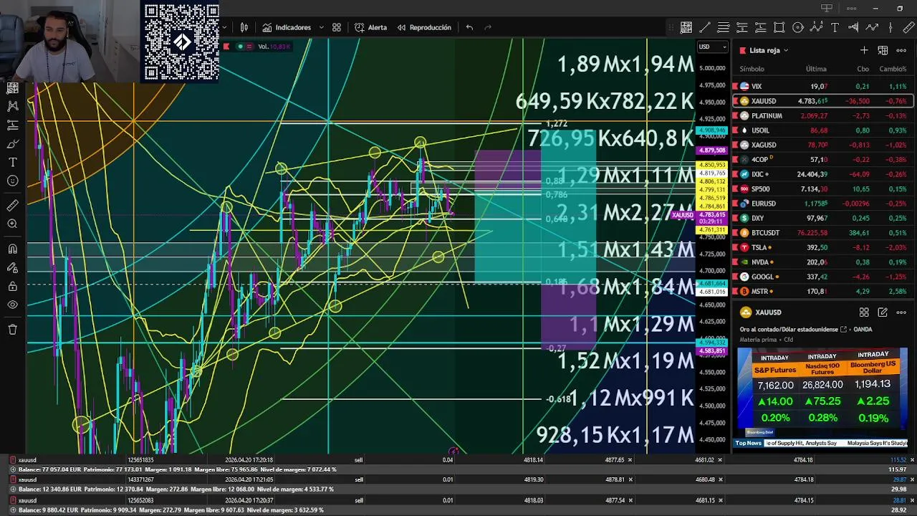Viewport: 917px width, 516px height.
Task: Sort watchlist by Última column
Action: click(x=816, y=69)
